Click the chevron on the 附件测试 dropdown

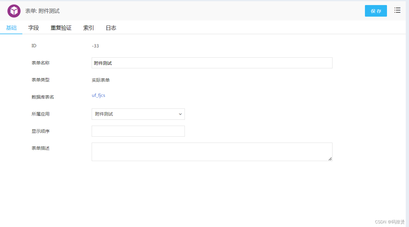(x=180, y=114)
